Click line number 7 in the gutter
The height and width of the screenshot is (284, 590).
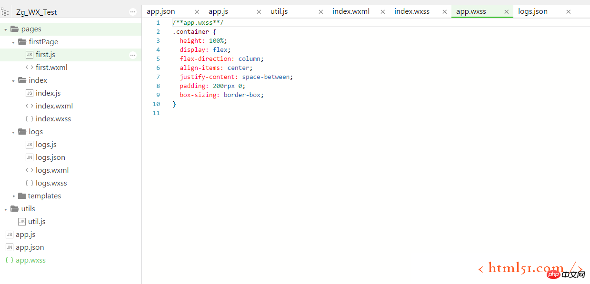pyautogui.click(x=158, y=77)
